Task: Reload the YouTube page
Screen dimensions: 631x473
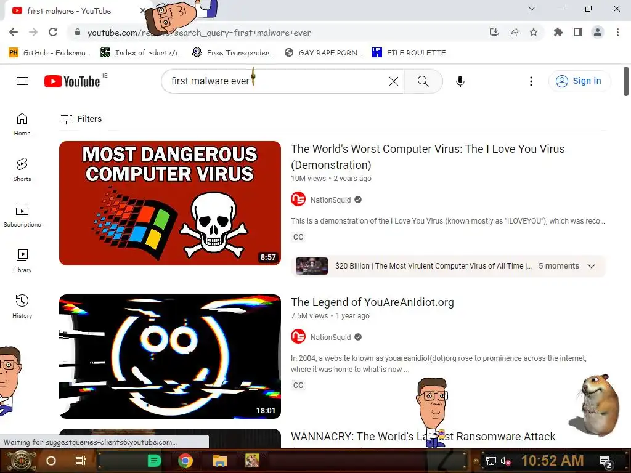Action: (x=53, y=32)
